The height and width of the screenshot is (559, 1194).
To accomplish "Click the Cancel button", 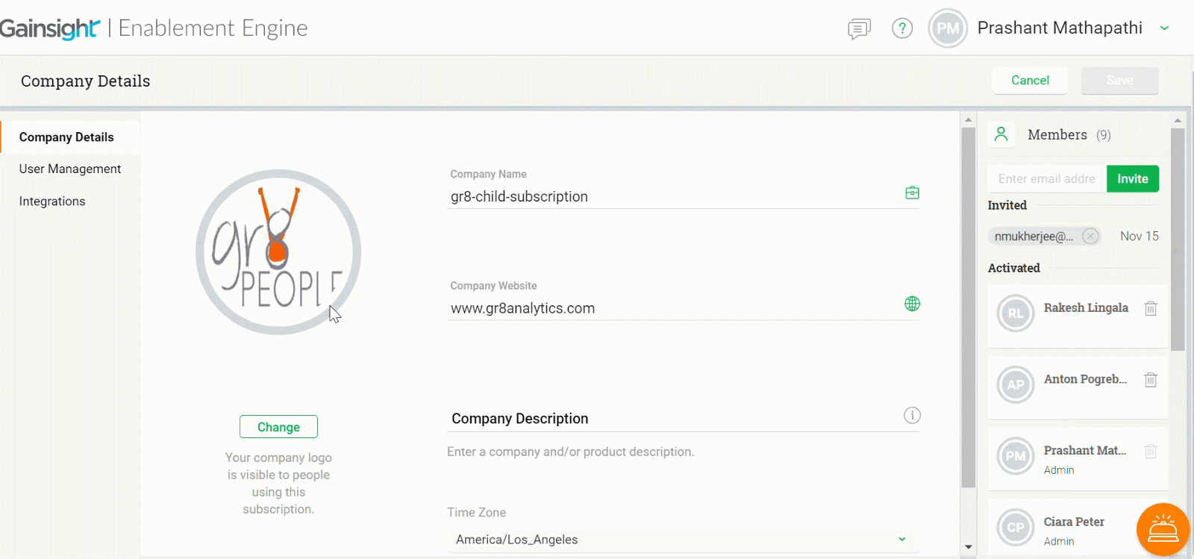I will click(1030, 80).
